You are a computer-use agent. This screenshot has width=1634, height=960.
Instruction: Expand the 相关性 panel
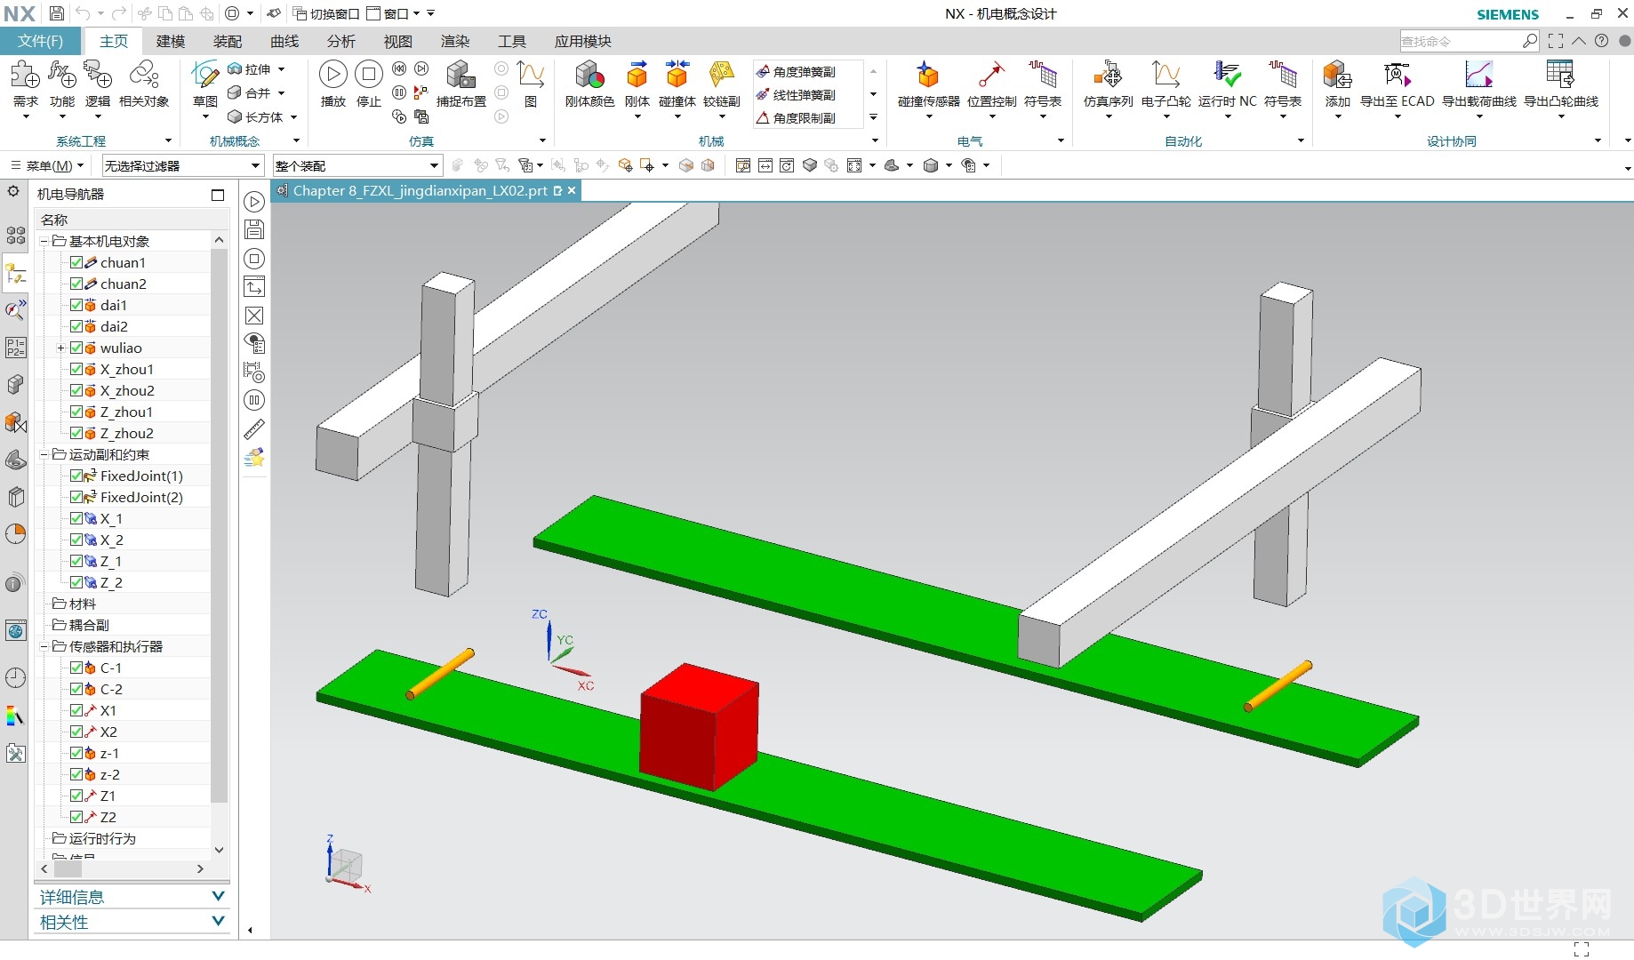point(132,922)
